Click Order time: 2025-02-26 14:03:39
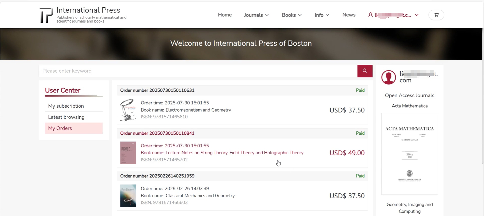The height and width of the screenshot is (216, 484). [x=175, y=189]
